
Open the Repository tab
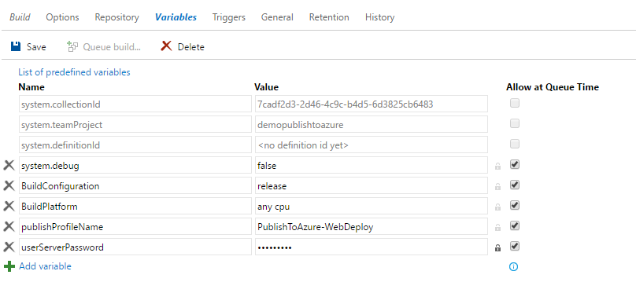[x=116, y=17]
